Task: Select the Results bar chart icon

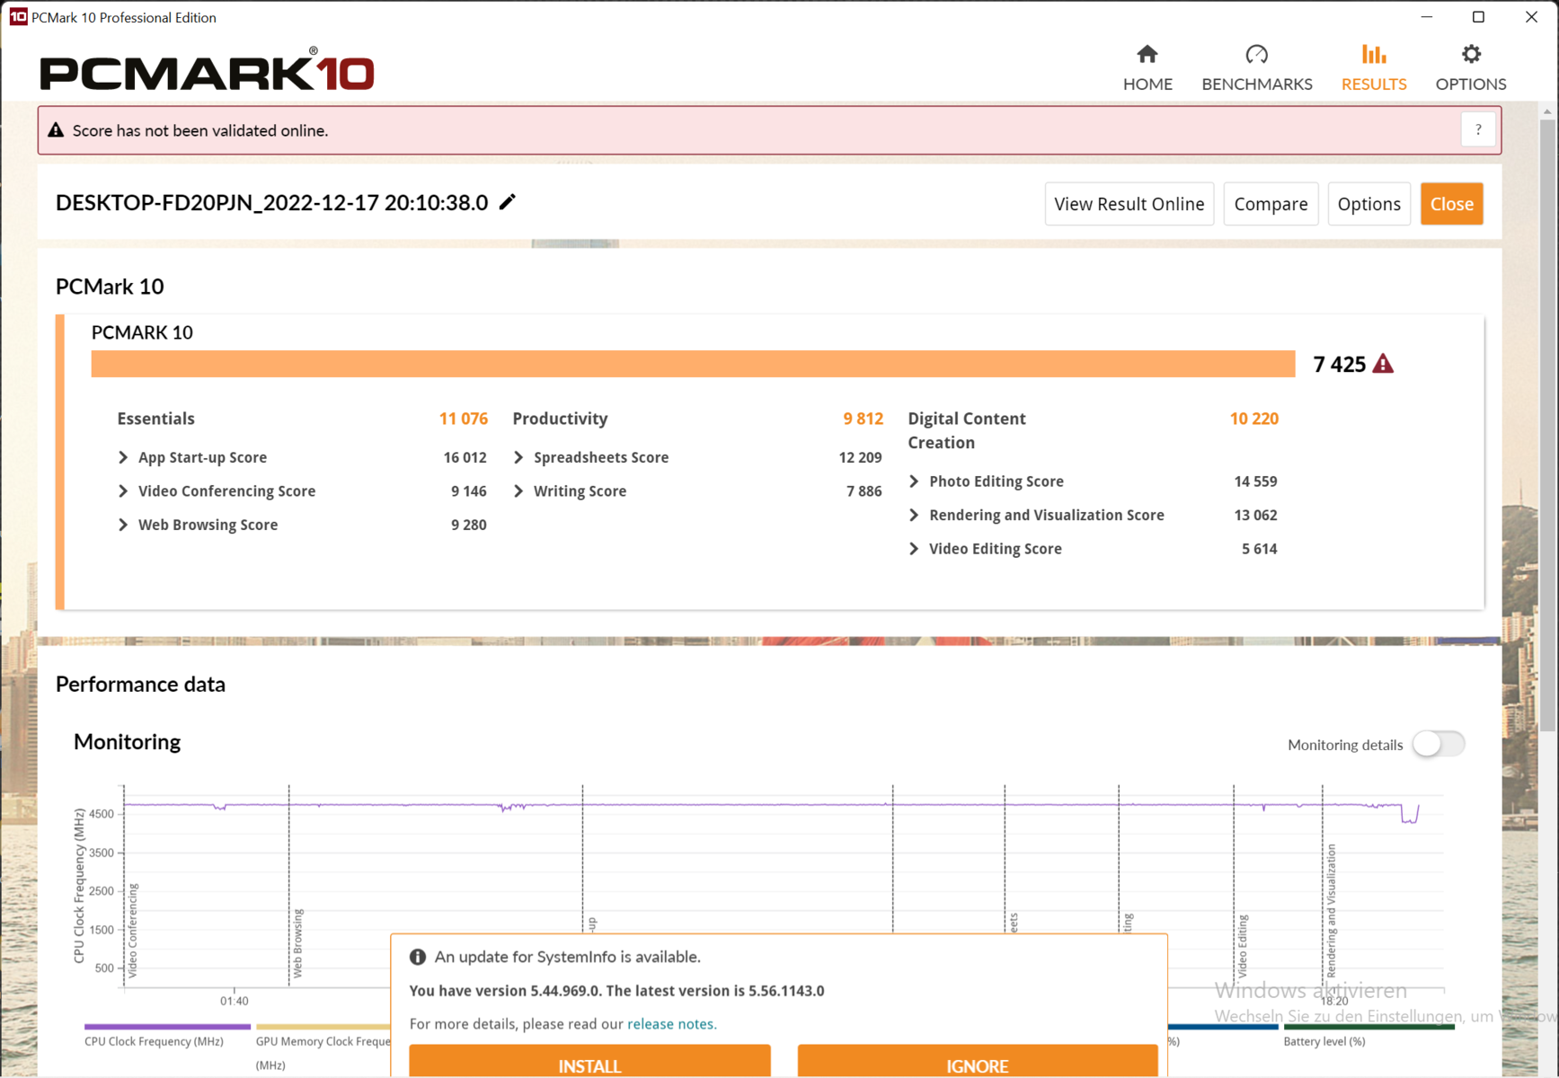Action: [1374, 55]
